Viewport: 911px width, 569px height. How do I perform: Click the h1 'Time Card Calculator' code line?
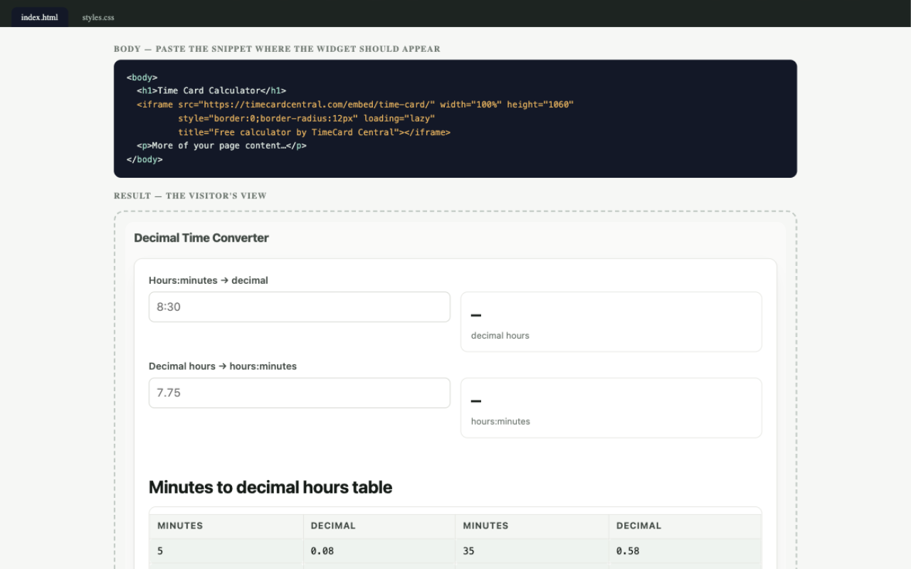point(211,90)
